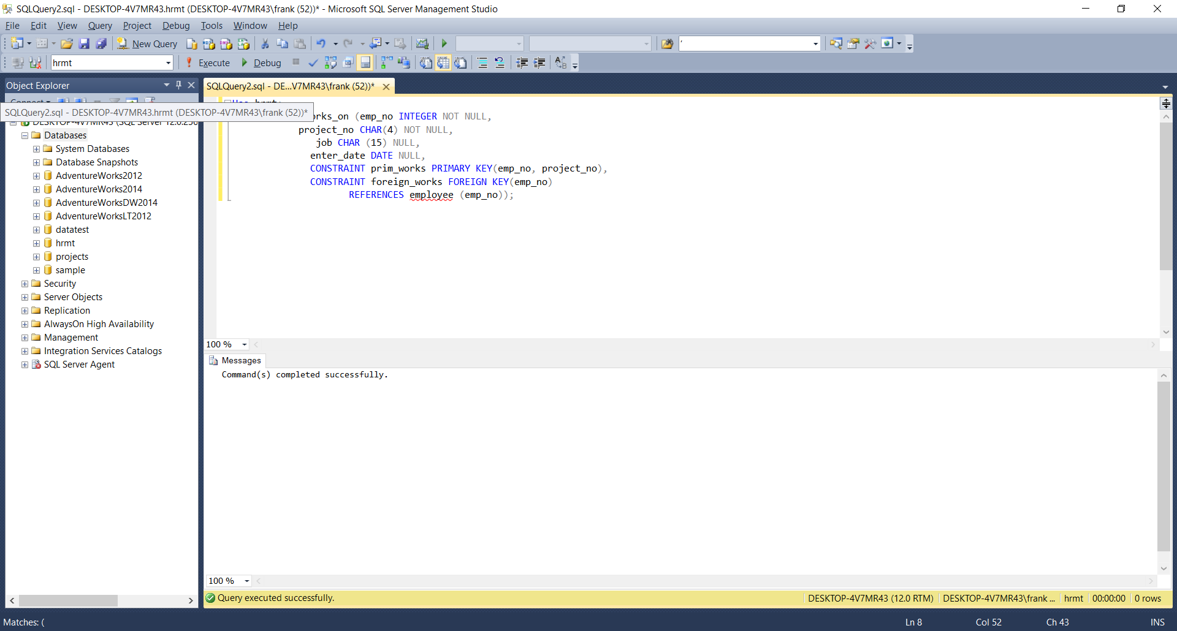1177x631 pixels.
Task: Open editor zoom 100 % dropdown
Action: (245, 344)
